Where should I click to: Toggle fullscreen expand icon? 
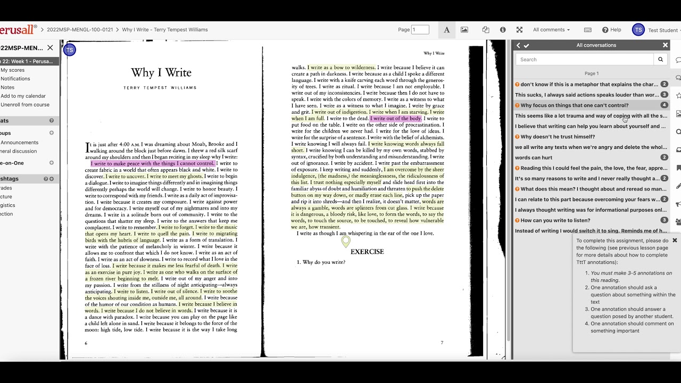pos(519,30)
